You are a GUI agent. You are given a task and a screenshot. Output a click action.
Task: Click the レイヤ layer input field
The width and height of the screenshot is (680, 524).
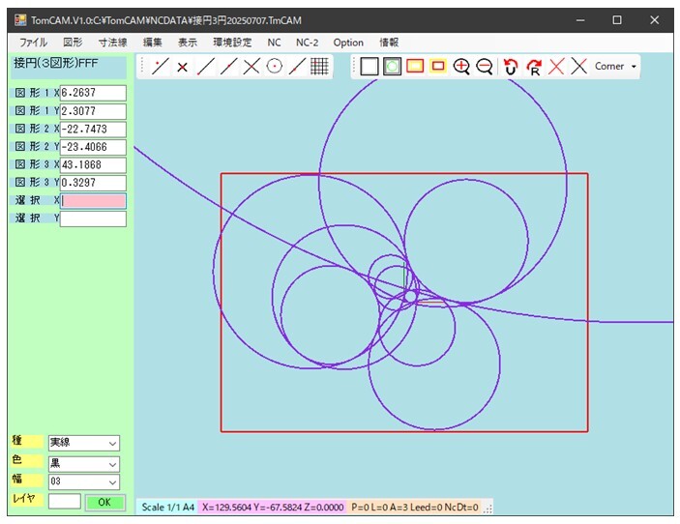64,502
